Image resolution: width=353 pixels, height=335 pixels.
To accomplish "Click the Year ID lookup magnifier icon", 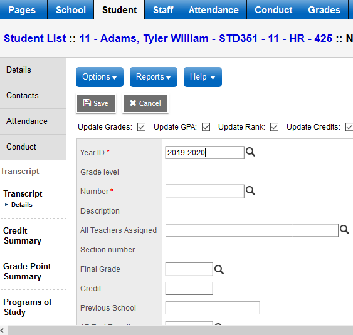I will click(x=250, y=152).
